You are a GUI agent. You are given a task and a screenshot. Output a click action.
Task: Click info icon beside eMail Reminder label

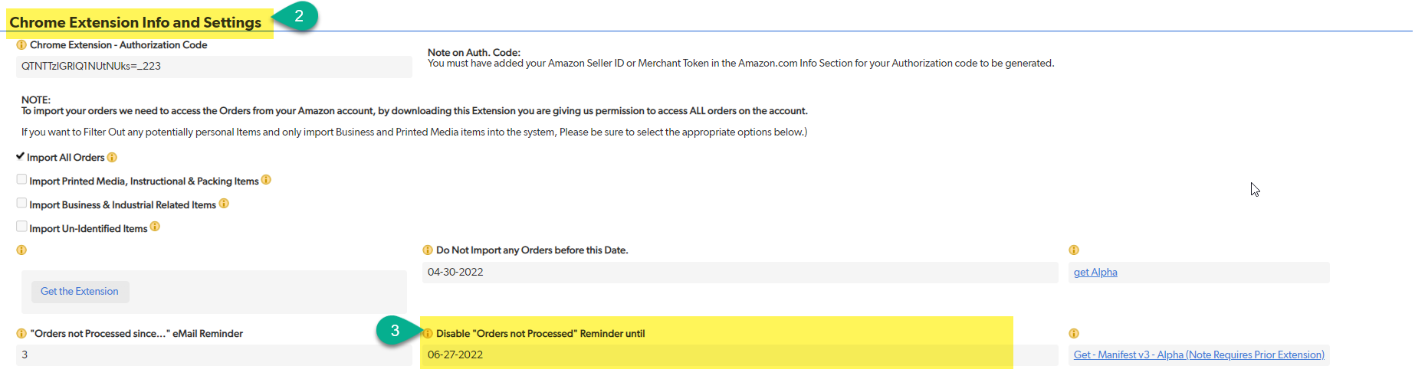[x=21, y=334]
